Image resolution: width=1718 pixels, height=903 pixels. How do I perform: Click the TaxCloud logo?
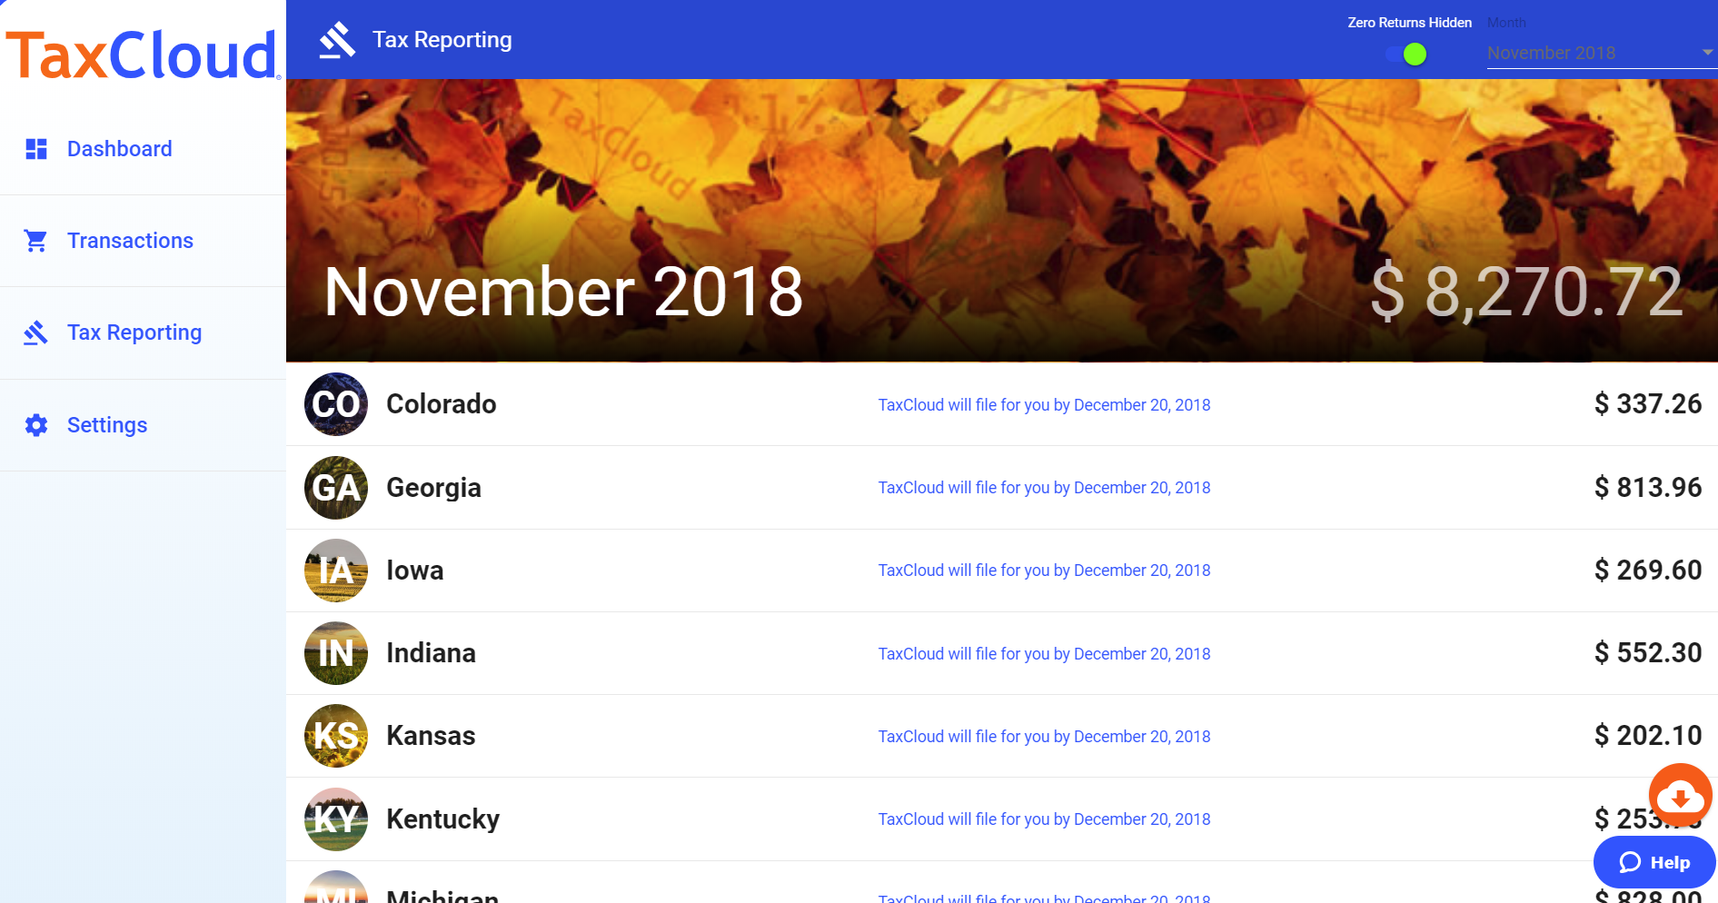pyautogui.click(x=141, y=55)
